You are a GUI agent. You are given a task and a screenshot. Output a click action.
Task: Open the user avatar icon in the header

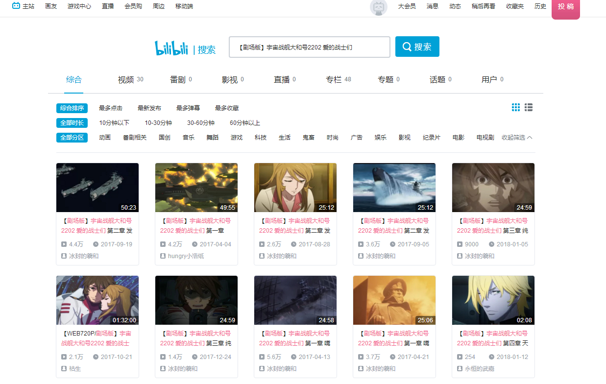click(x=378, y=7)
